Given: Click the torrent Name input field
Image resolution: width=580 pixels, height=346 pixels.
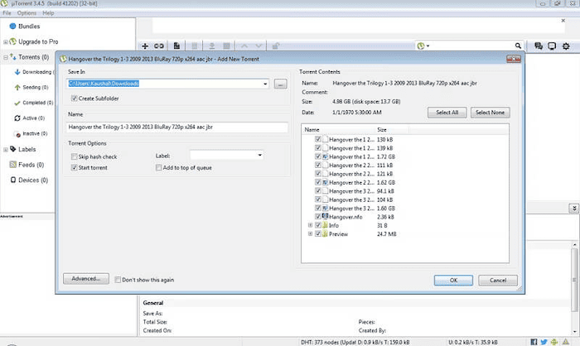Looking at the screenshot, I should pyautogui.click(x=176, y=127).
